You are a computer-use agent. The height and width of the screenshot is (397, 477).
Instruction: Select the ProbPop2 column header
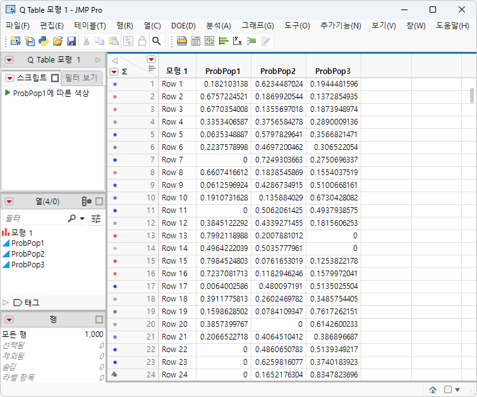click(x=278, y=71)
